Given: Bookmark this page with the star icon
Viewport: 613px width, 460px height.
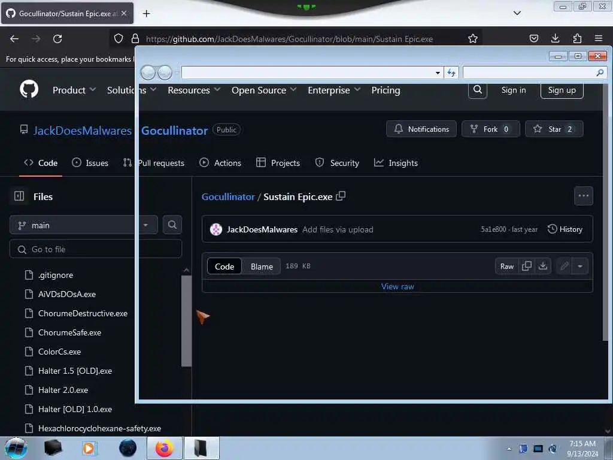Looking at the screenshot, I should pos(473,39).
